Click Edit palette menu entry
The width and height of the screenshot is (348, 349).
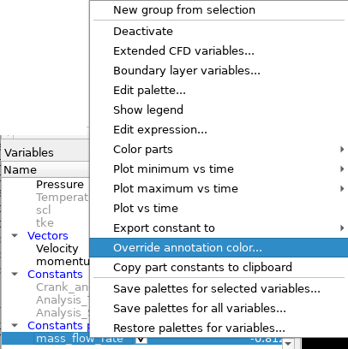(219, 90)
